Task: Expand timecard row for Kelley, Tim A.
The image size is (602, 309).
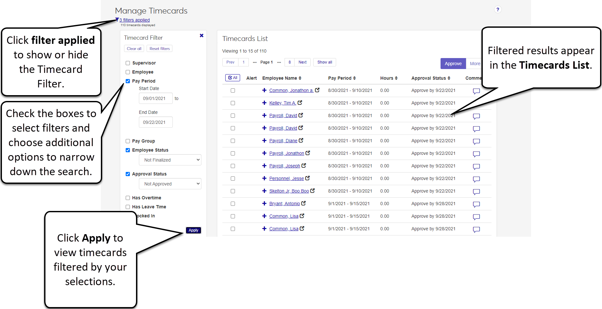Action: point(264,103)
